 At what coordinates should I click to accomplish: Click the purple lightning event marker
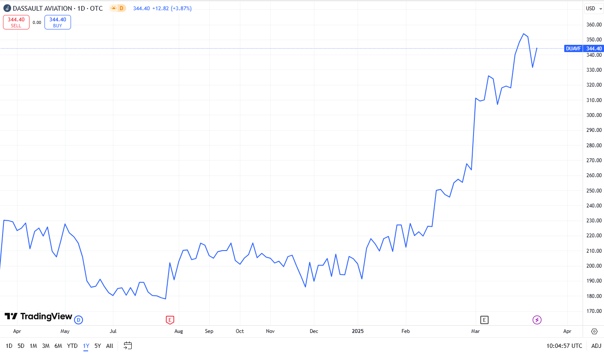point(537,320)
